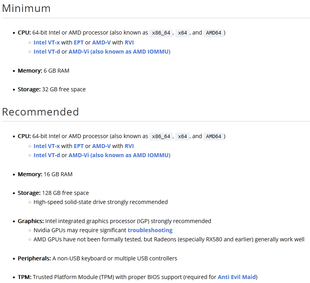The image size is (310, 283).
Task: Open Intel VT-d link in Minimum section
Action: click(x=46, y=52)
